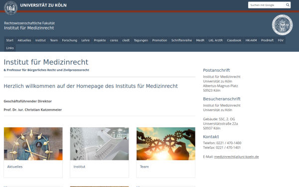Image resolution: width=299 pixels, height=187 pixels.
Task: Click the UNIVERSITÄT ZU KÖLN header text
Action: 43,5
